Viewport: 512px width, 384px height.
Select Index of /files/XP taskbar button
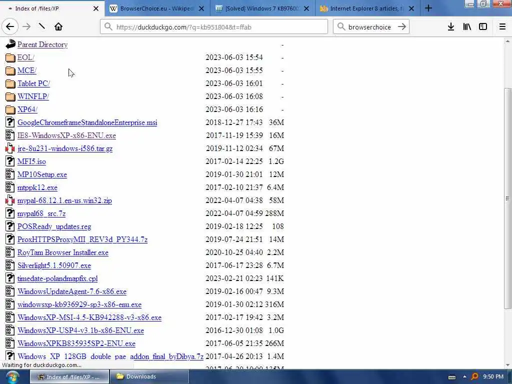click(x=69, y=377)
